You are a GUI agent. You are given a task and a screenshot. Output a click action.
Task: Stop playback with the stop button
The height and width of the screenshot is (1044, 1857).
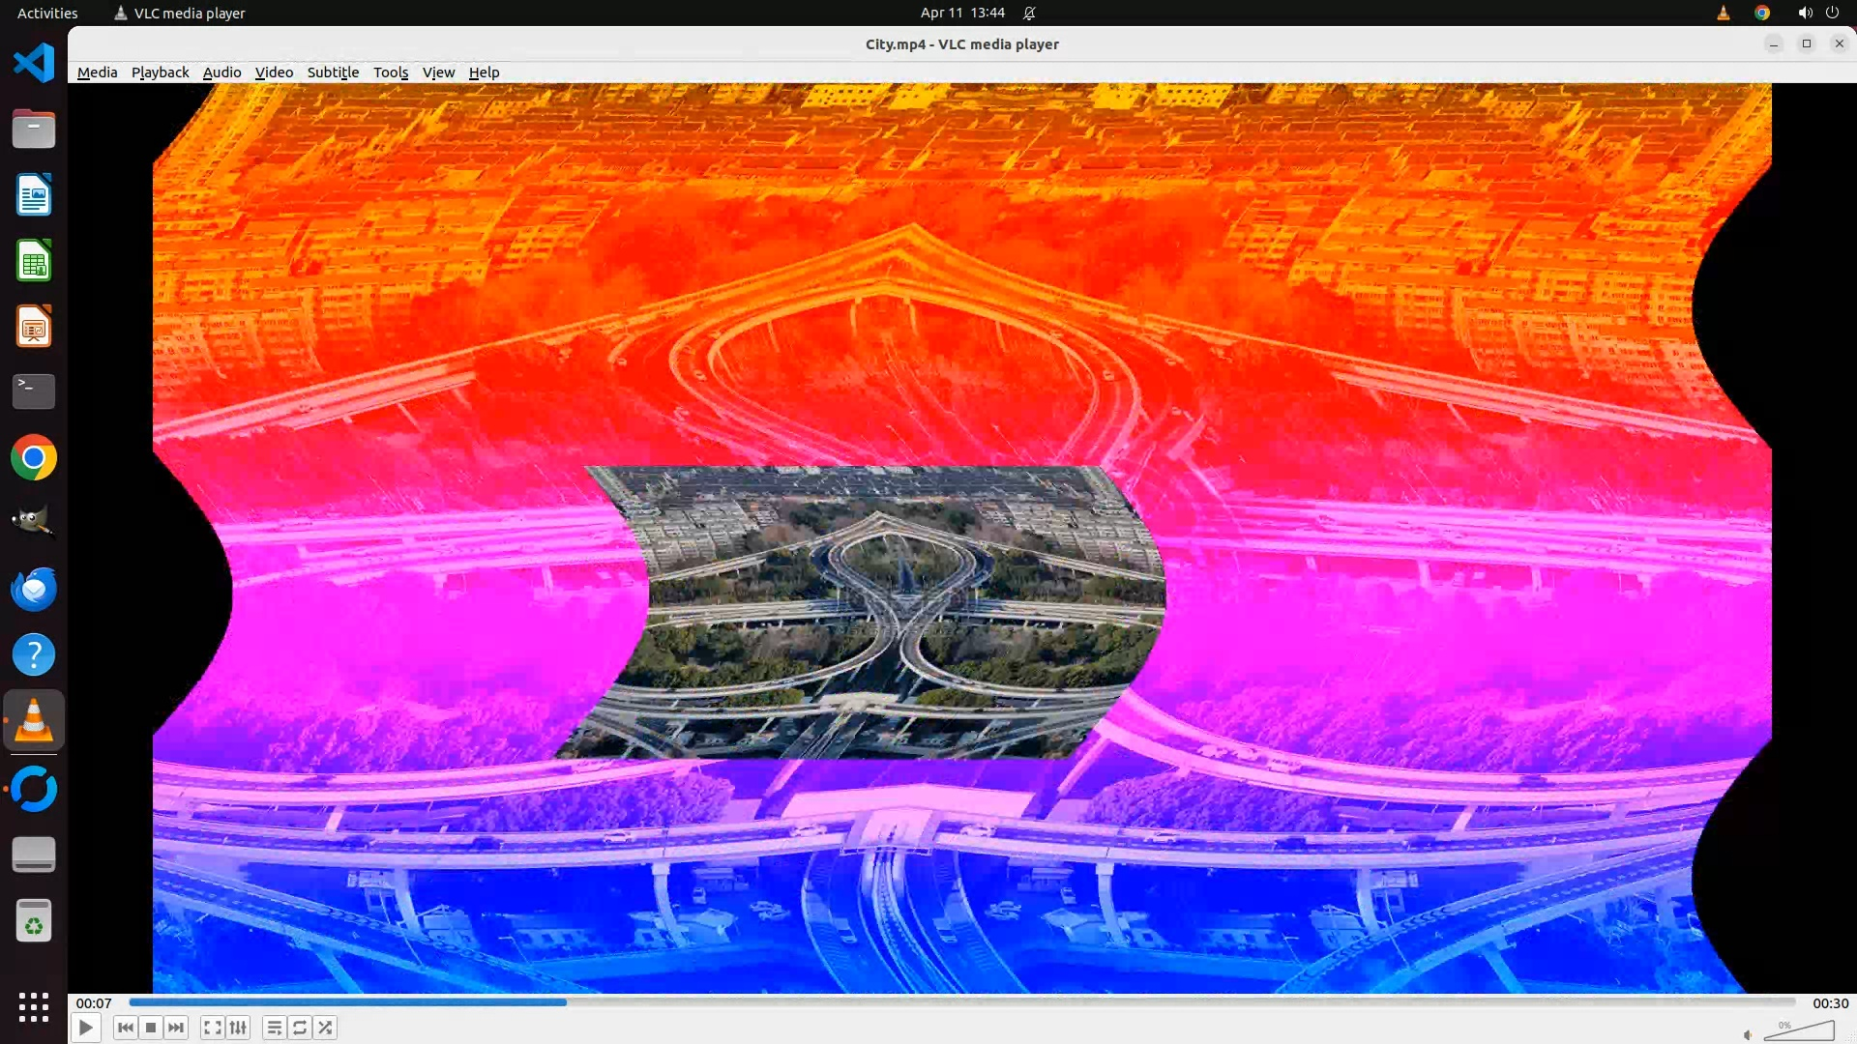(151, 1028)
